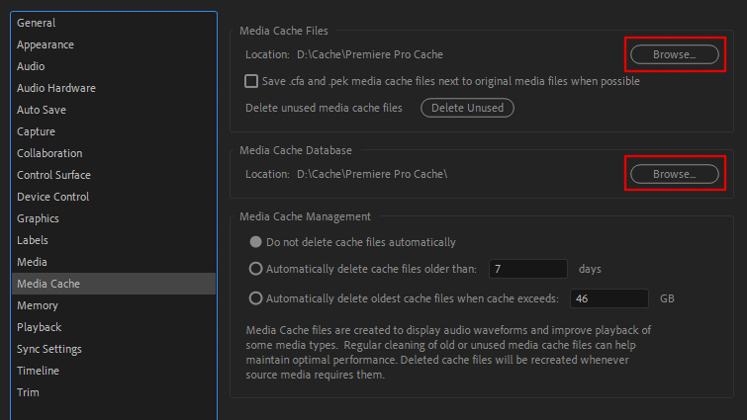Open the General preferences category
The width and height of the screenshot is (747, 420).
(37, 23)
